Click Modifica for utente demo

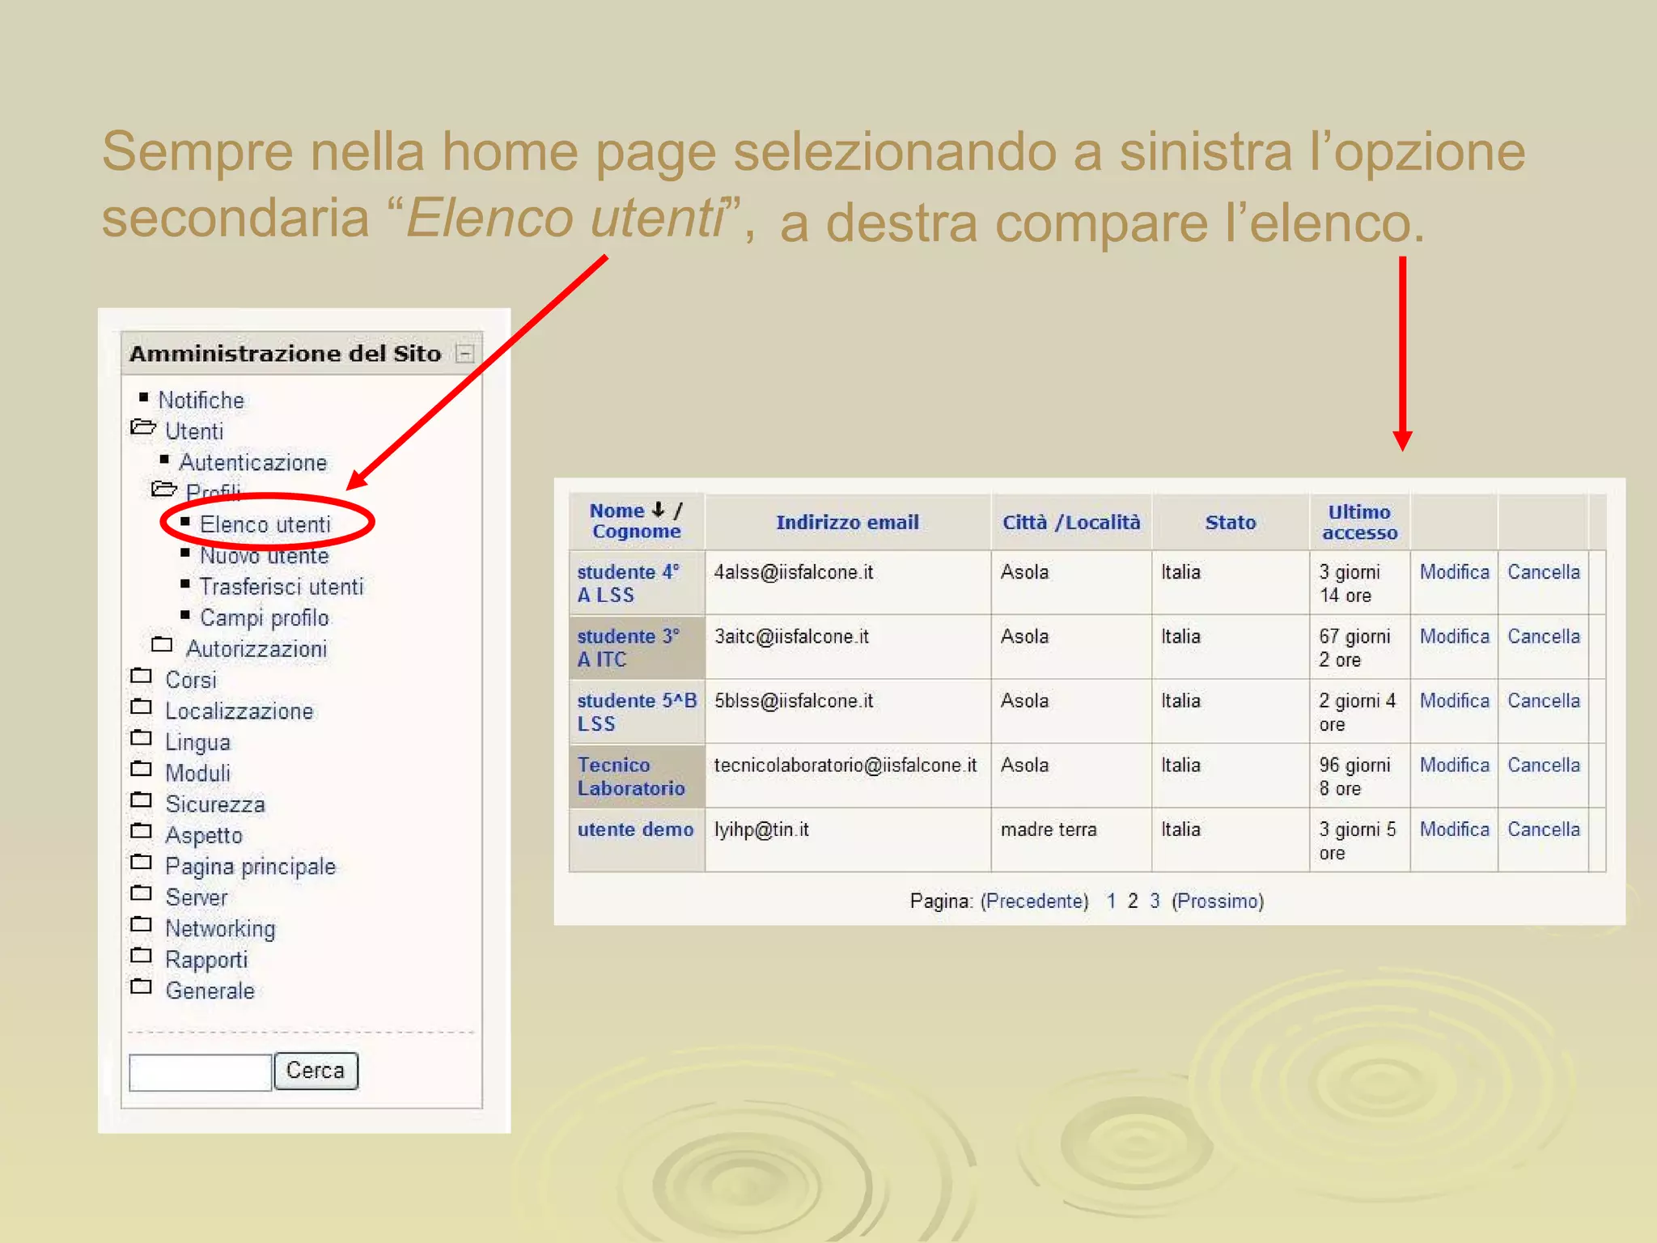coord(1454,829)
